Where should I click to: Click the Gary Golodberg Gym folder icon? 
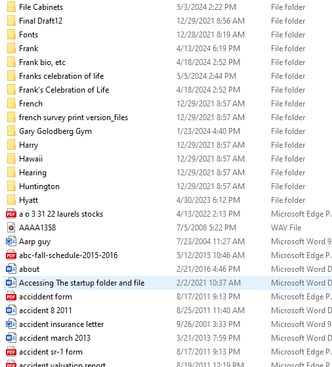11,131
